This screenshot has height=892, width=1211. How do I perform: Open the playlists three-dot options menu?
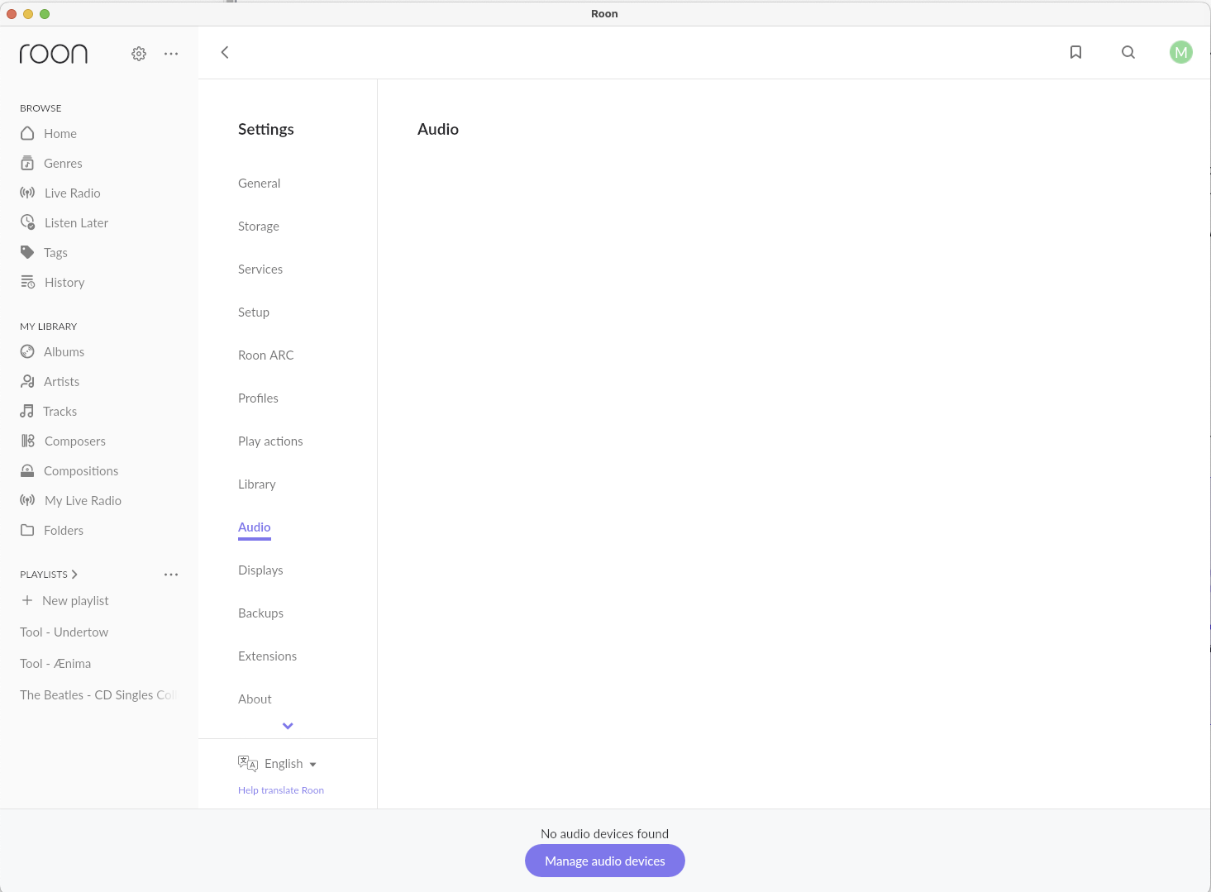pyautogui.click(x=171, y=575)
